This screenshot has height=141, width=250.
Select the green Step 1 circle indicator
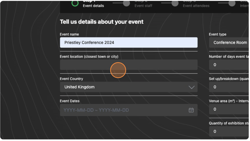tap(75, 3)
